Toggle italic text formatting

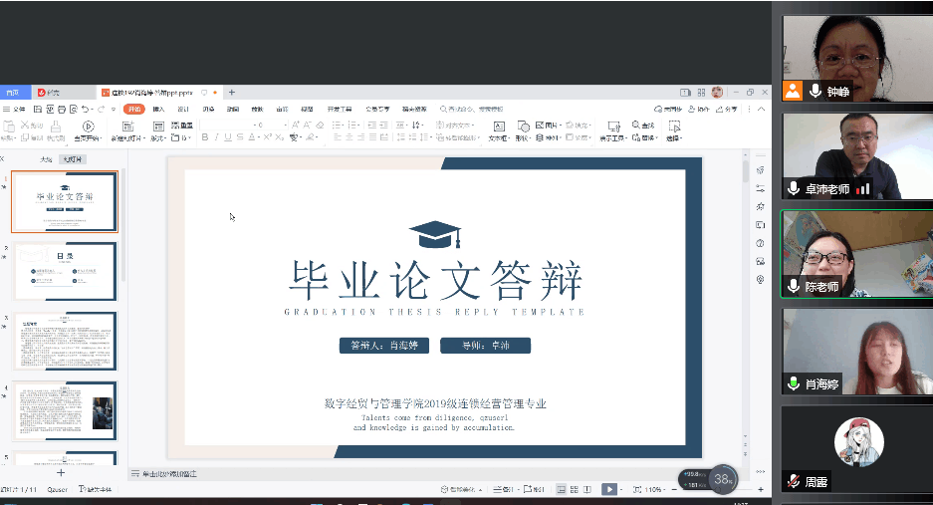pyautogui.click(x=216, y=137)
